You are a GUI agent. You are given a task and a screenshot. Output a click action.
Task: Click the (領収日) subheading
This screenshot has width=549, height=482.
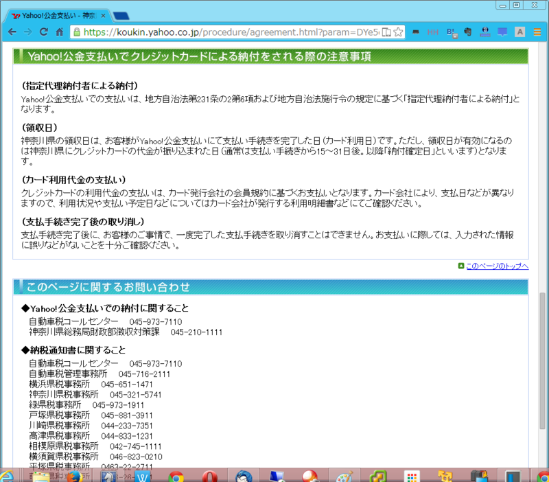tap(40, 128)
